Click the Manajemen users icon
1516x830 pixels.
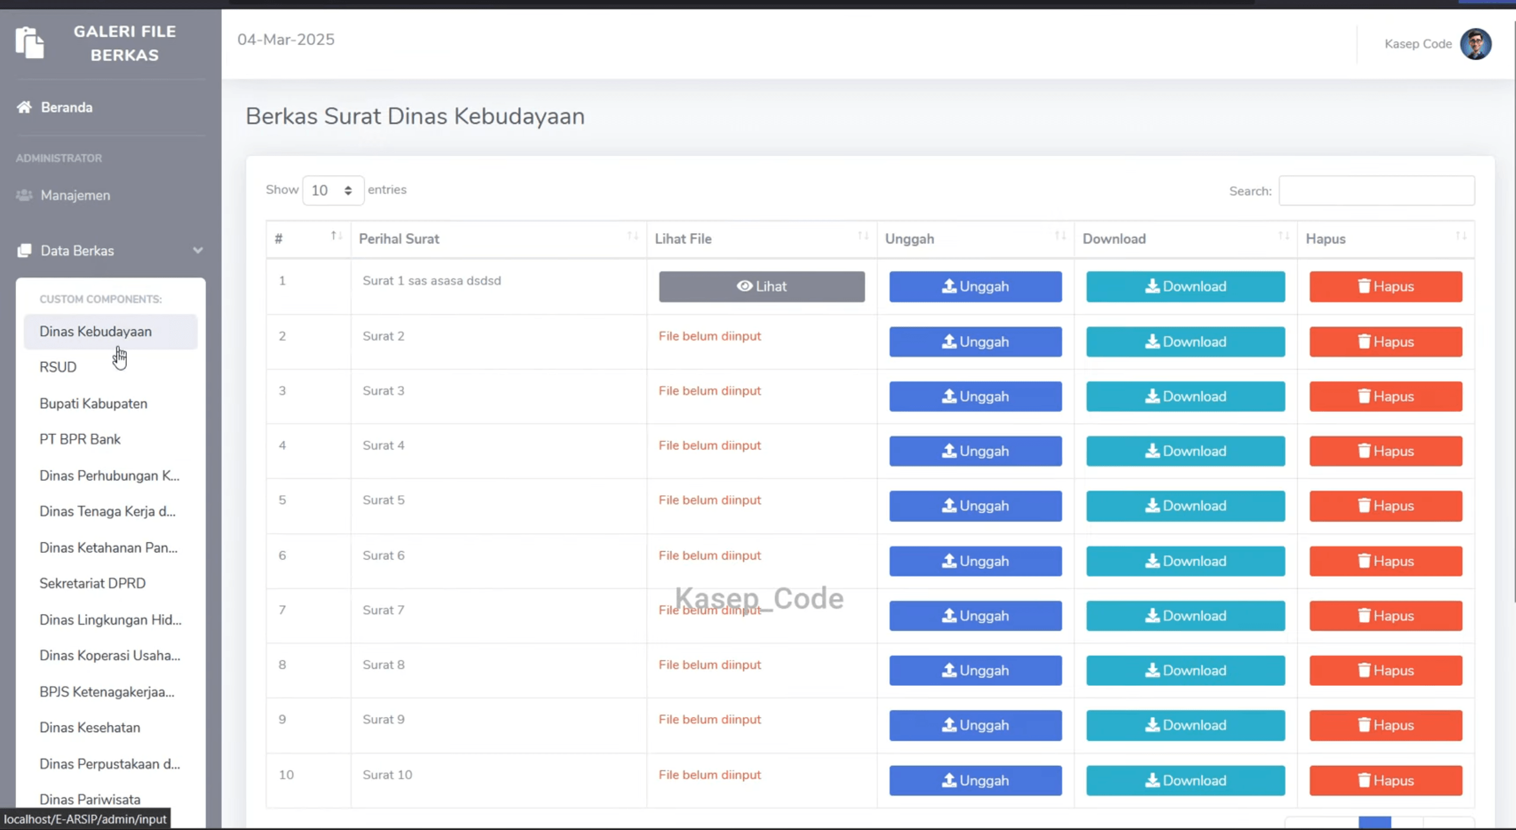(x=24, y=195)
